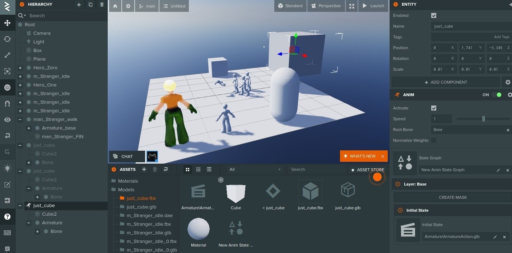Switch Assets to list view
Screen dimensions: 512x253
[x=209, y=169]
